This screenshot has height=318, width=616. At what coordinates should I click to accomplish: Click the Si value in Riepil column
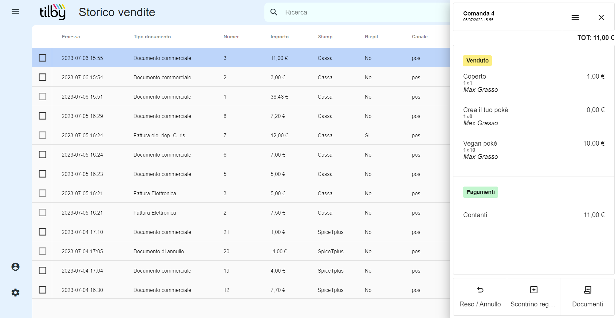(x=367, y=135)
